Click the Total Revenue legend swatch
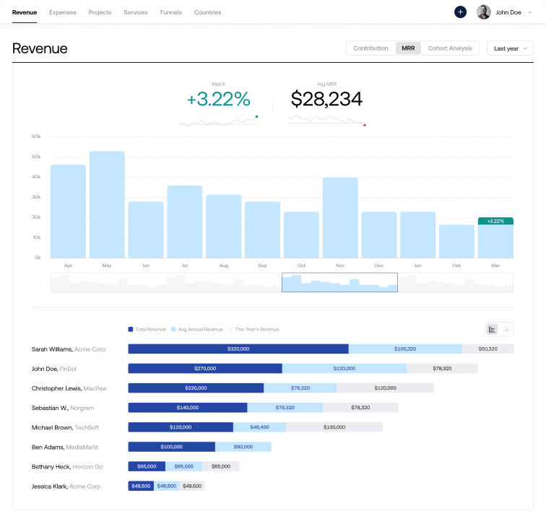The width and height of the screenshot is (546, 529). pyautogui.click(x=131, y=329)
